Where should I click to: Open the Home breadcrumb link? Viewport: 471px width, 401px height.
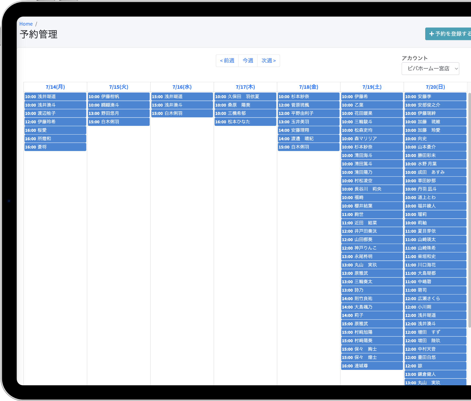26,24
